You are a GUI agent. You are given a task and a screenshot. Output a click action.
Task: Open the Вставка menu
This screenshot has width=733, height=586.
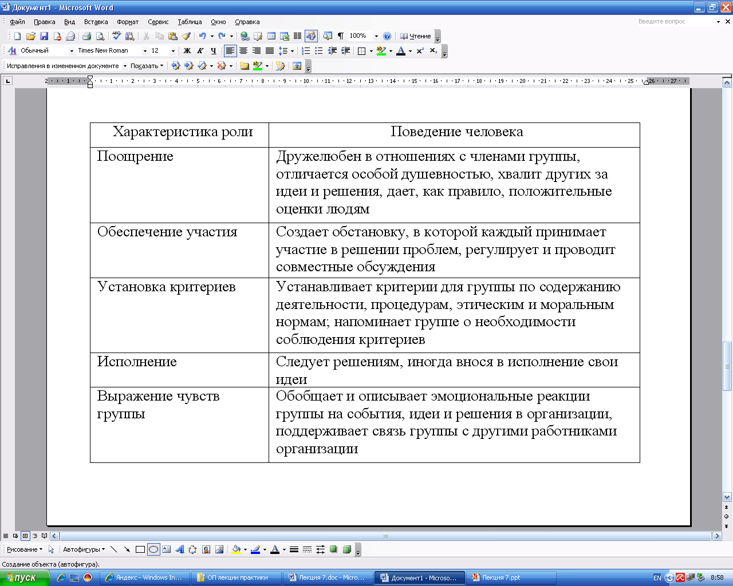96,22
